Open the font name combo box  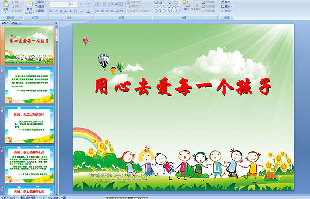[x=59, y=4]
